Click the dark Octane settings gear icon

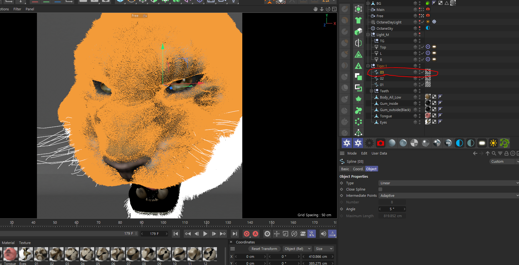pos(369,143)
